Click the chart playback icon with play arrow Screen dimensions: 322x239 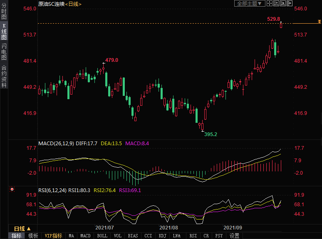[283, 3]
